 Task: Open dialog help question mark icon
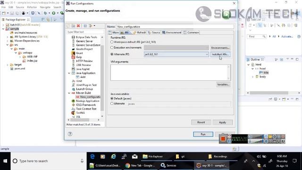click(x=70, y=134)
